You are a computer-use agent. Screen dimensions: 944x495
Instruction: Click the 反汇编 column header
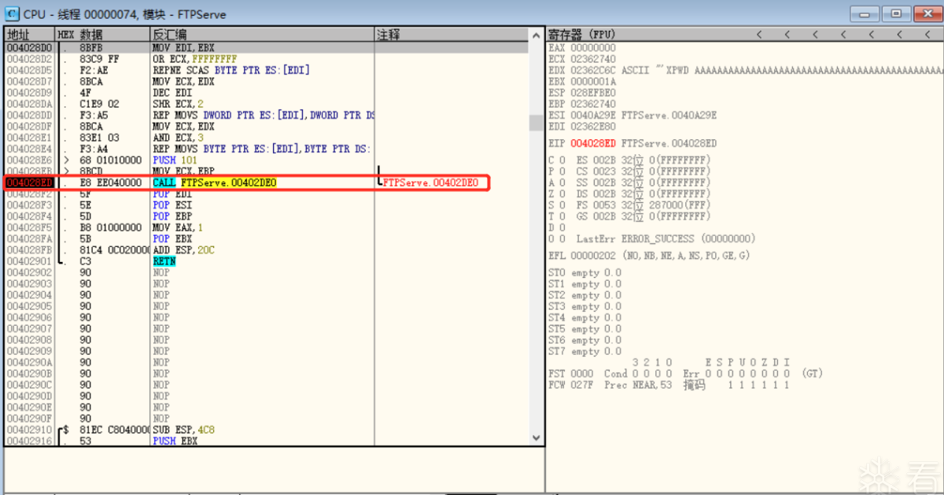pos(262,35)
